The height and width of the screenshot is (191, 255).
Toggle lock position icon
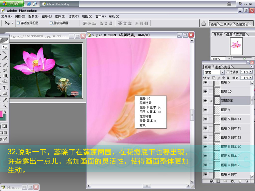pos(223,78)
